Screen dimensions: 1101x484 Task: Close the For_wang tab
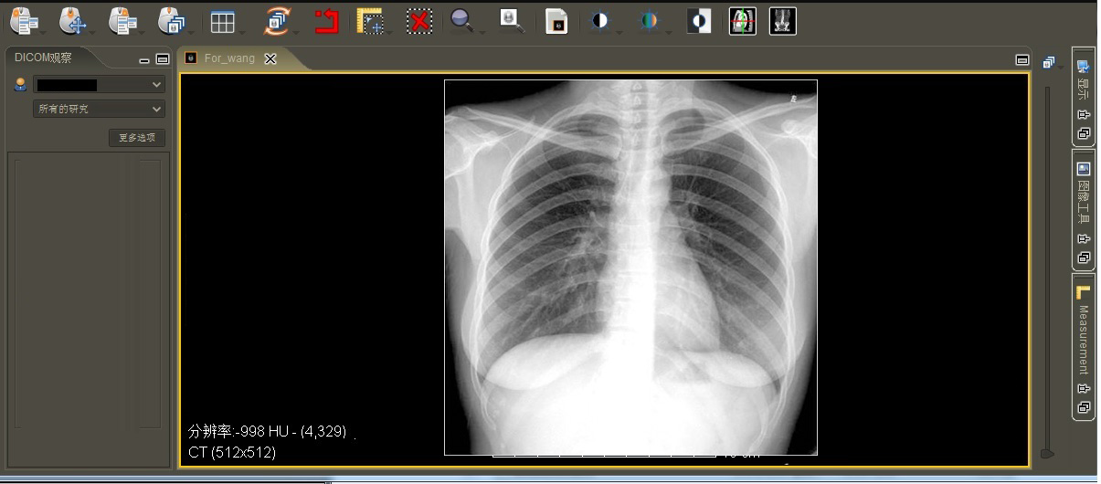click(x=270, y=58)
